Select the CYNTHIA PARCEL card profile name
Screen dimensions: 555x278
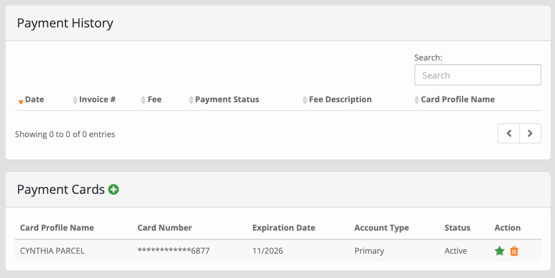52,251
